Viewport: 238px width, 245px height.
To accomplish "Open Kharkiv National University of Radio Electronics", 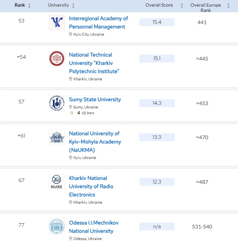I will click(x=91, y=186).
